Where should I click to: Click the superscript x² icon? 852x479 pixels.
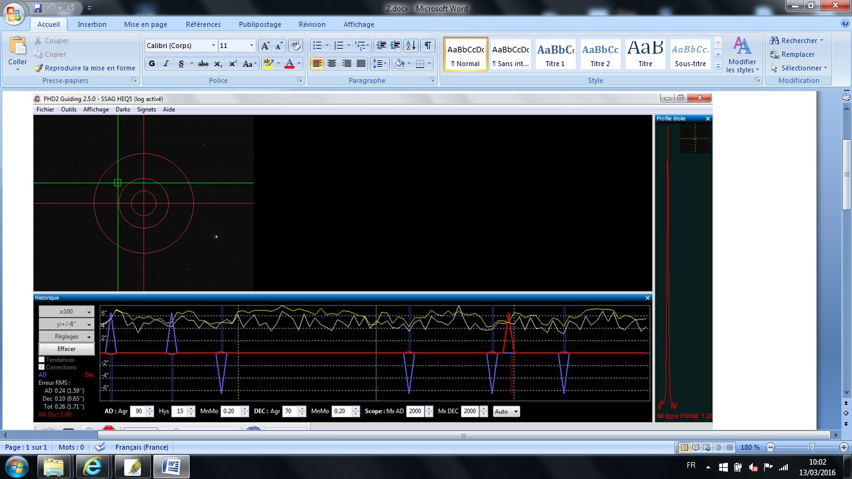[233, 64]
